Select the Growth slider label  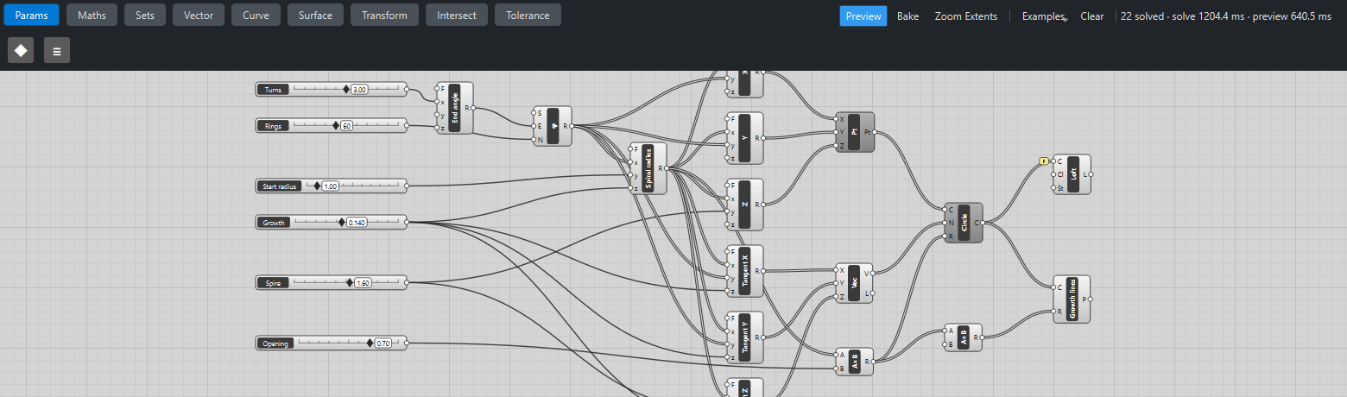click(275, 222)
